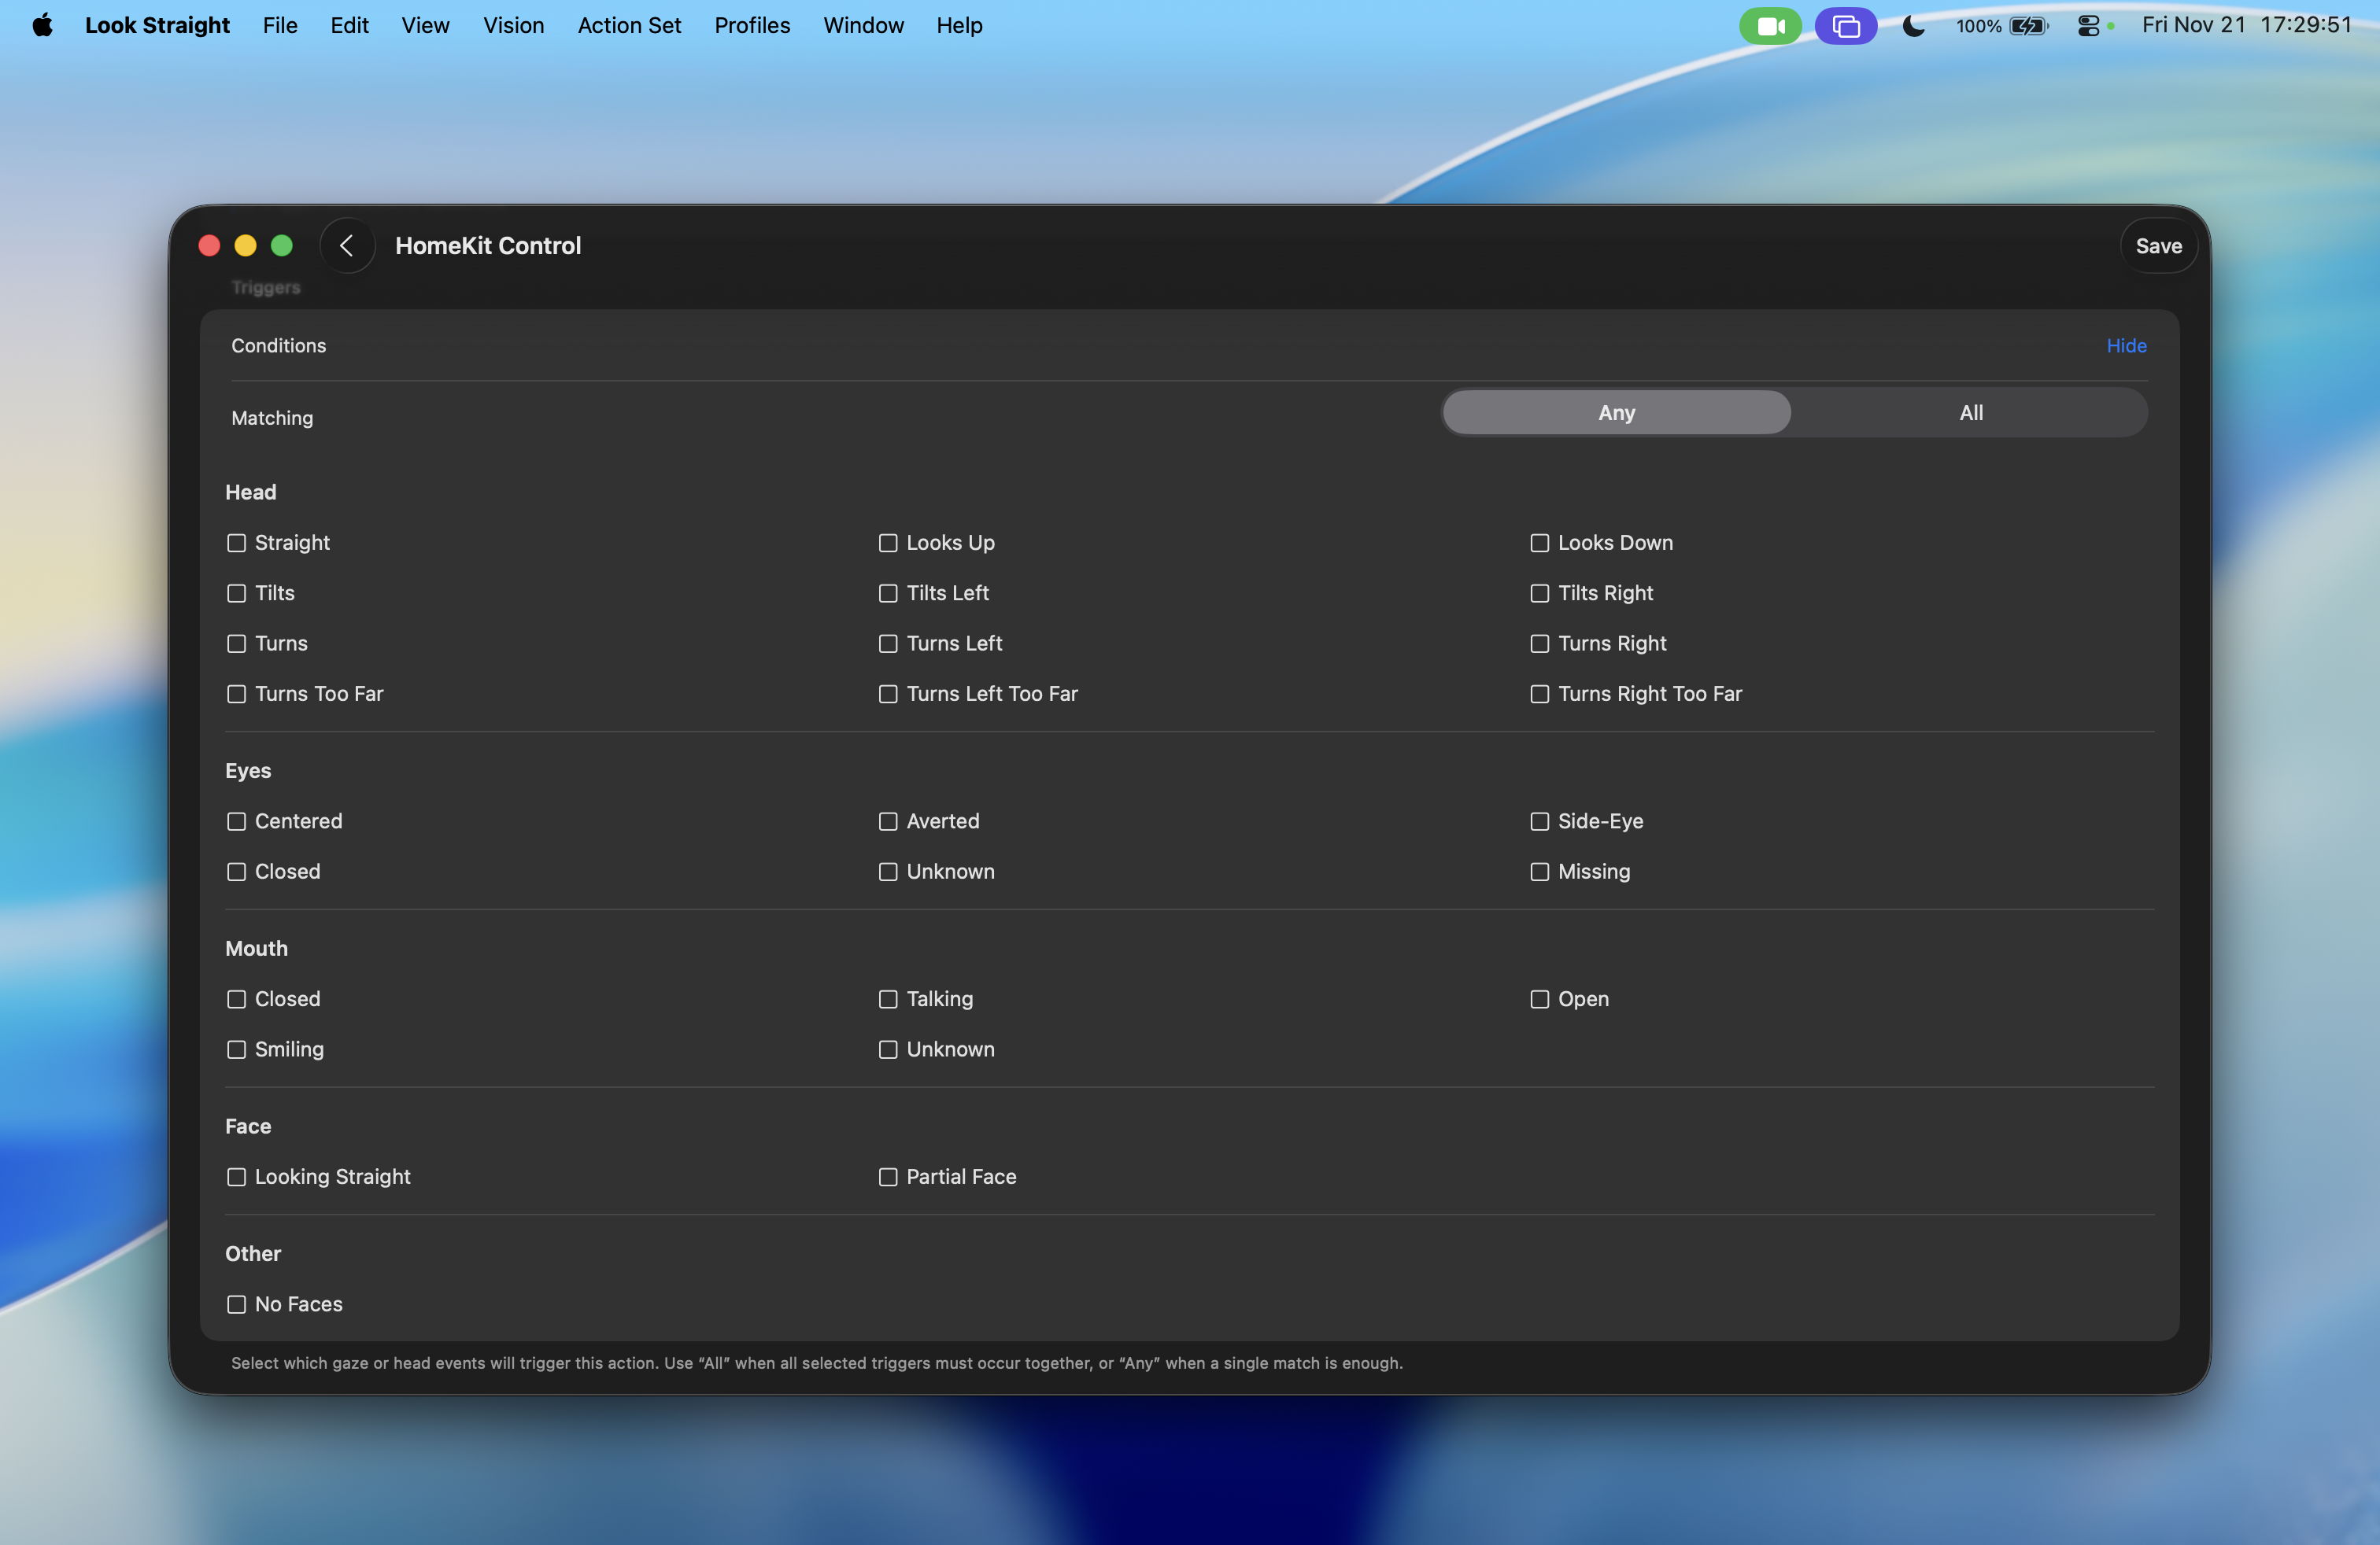Select the Partial Face checkbox
Image resolution: width=2380 pixels, height=1545 pixels.
pyautogui.click(x=888, y=1178)
